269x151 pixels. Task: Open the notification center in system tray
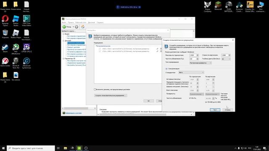tap(264, 148)
